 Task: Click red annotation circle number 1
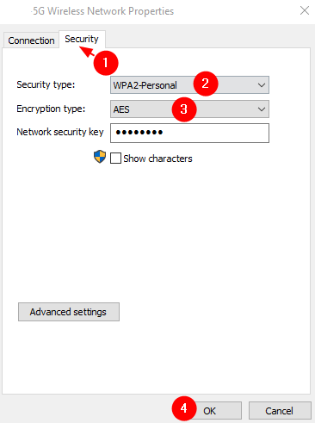106,63
